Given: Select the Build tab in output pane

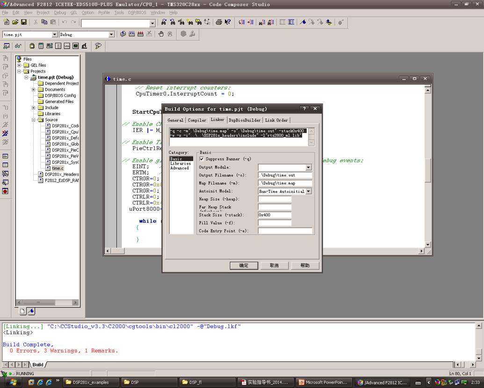Looking at the screenshot, I should [38, 365].
